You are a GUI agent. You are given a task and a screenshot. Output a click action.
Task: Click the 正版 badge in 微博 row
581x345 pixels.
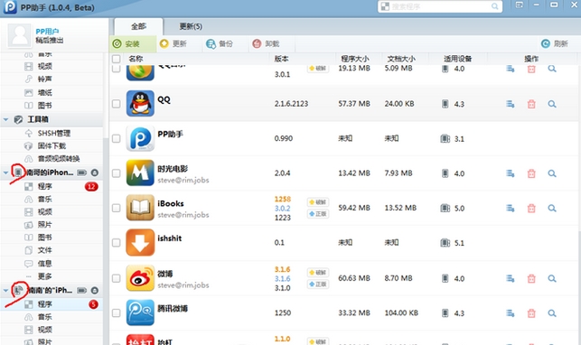(x=318, y=284)
